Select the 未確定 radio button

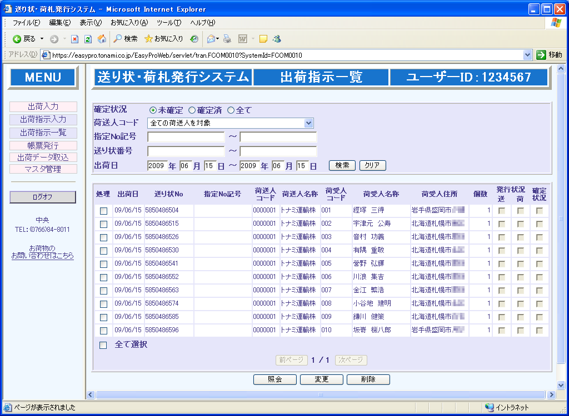pos(153,110)
